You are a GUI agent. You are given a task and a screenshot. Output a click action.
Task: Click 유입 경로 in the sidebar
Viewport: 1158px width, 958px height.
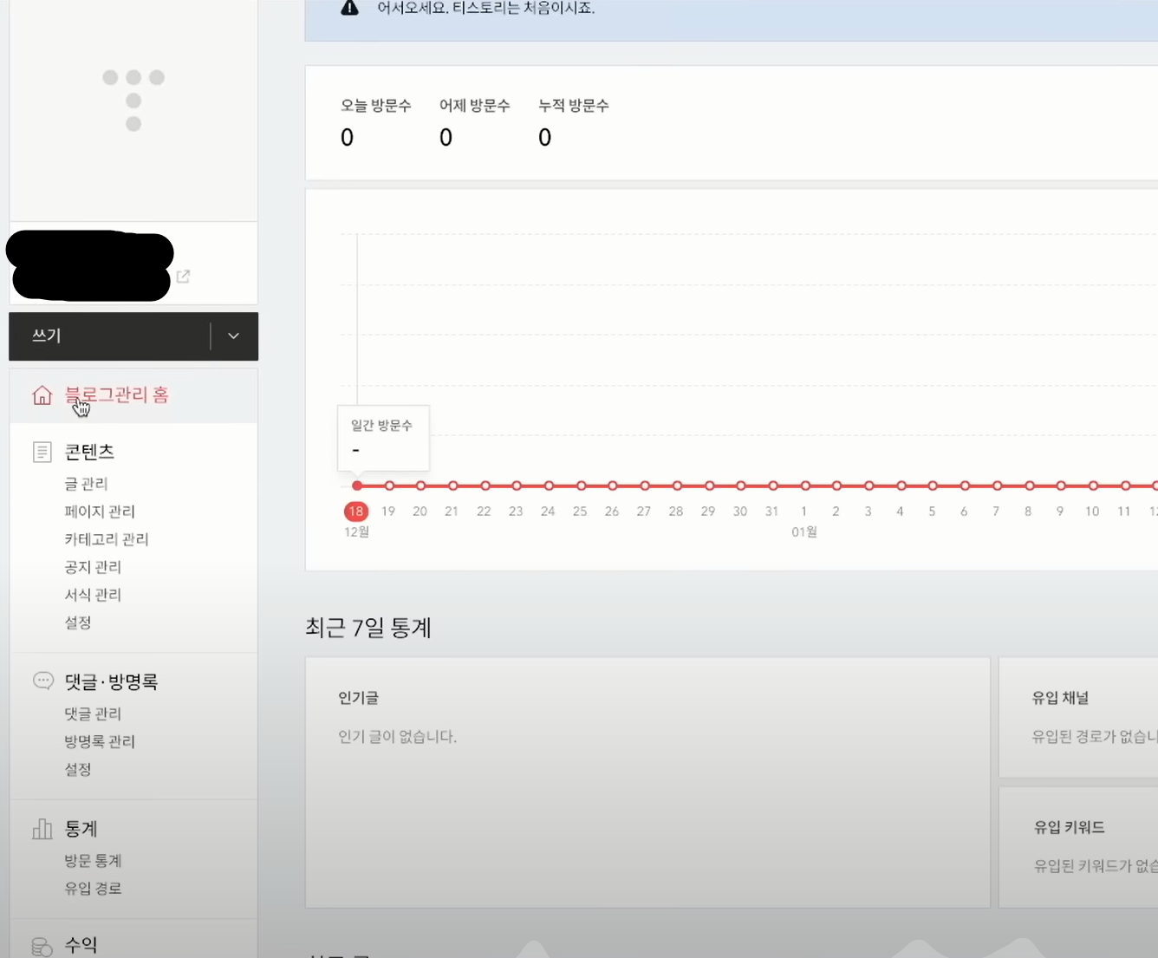pyautogui.click(x=93, y=888)
